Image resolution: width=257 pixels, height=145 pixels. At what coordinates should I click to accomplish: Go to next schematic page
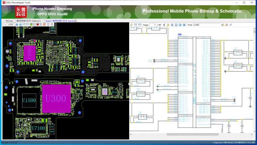click(x=168, y=25)
